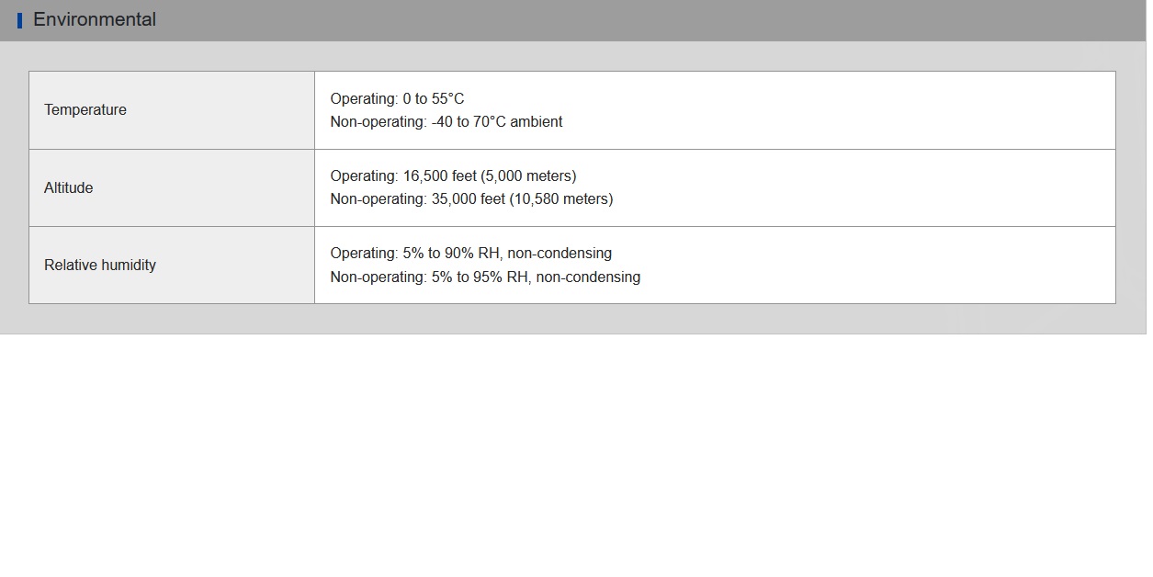Click the (5,000 meters) value
Screen dimensions: 1153x577
click(x=528, y=175)
